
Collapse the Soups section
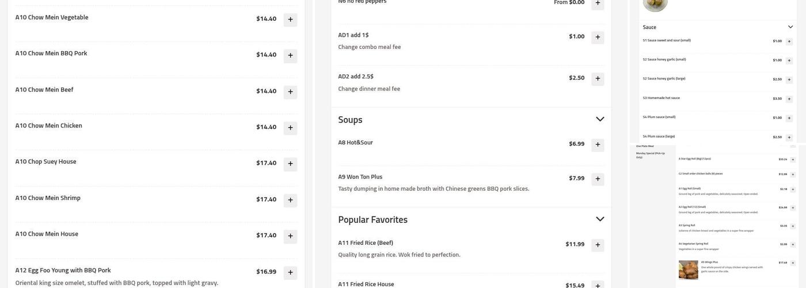(x=600, y=119)
